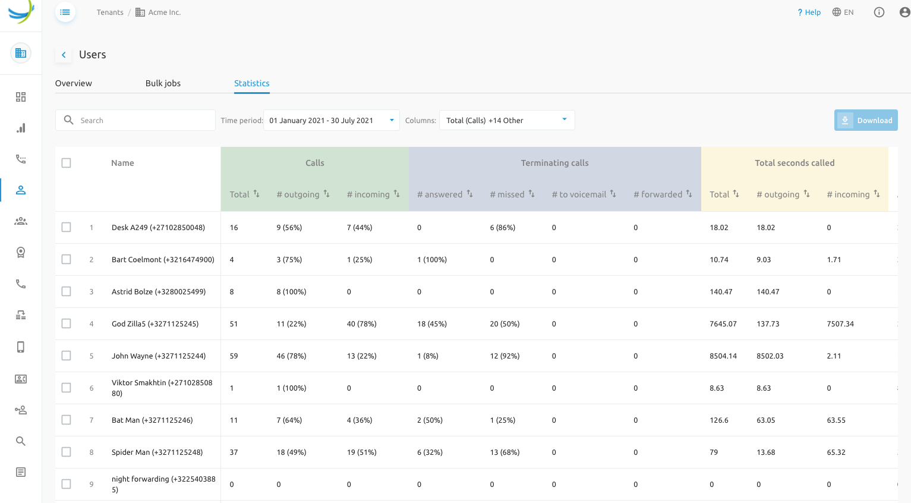Click the globe EN language selector
This screenshot has height=503, width=911.
843,12
